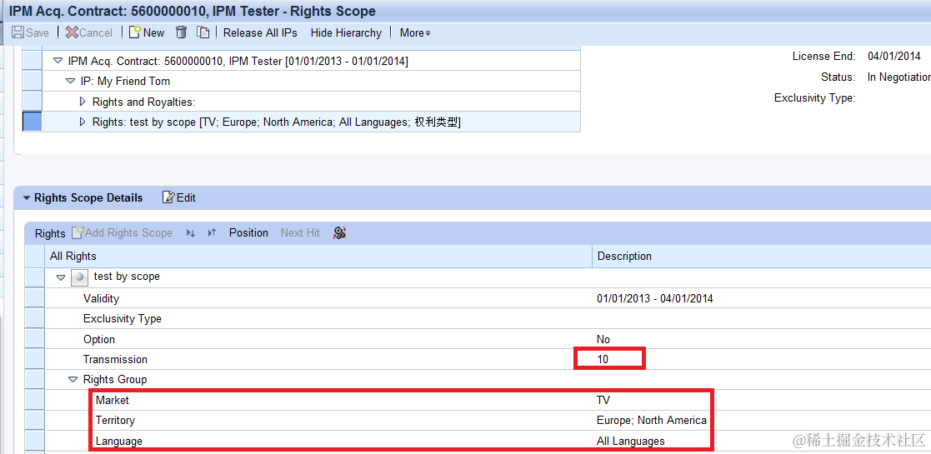
Task: Click the Cancel toolbar button
Action: point(89,32)
